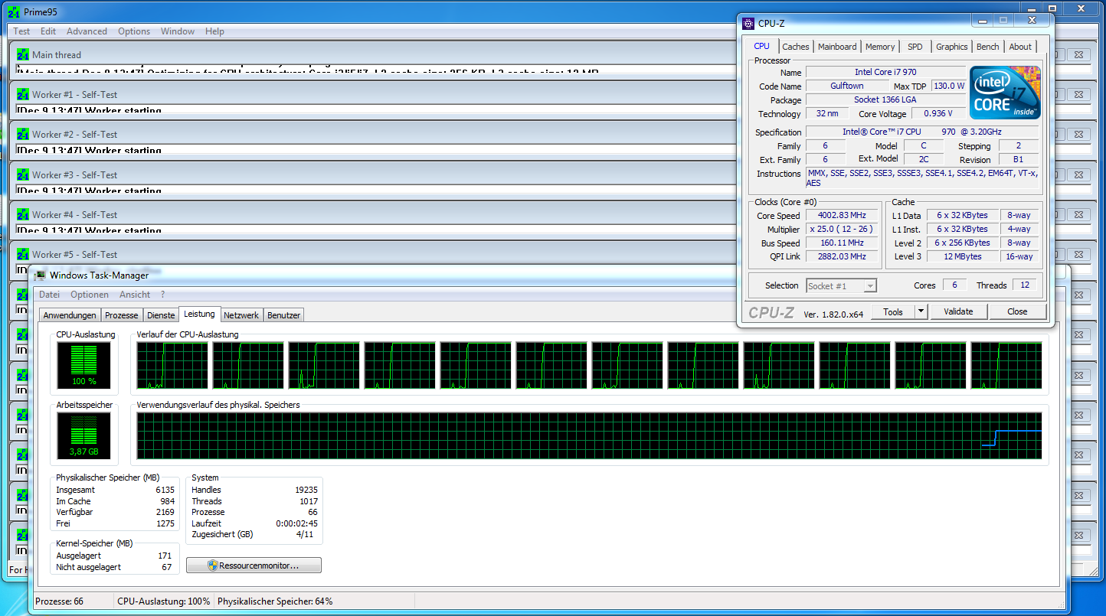Switch to the Anwendungen tab
This screenshot has width=1106, height=616.
click(x=70, y=315)
